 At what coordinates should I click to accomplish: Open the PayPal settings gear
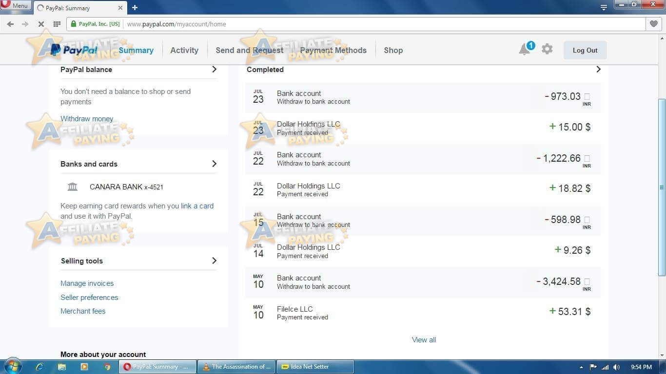click(547, 49)
